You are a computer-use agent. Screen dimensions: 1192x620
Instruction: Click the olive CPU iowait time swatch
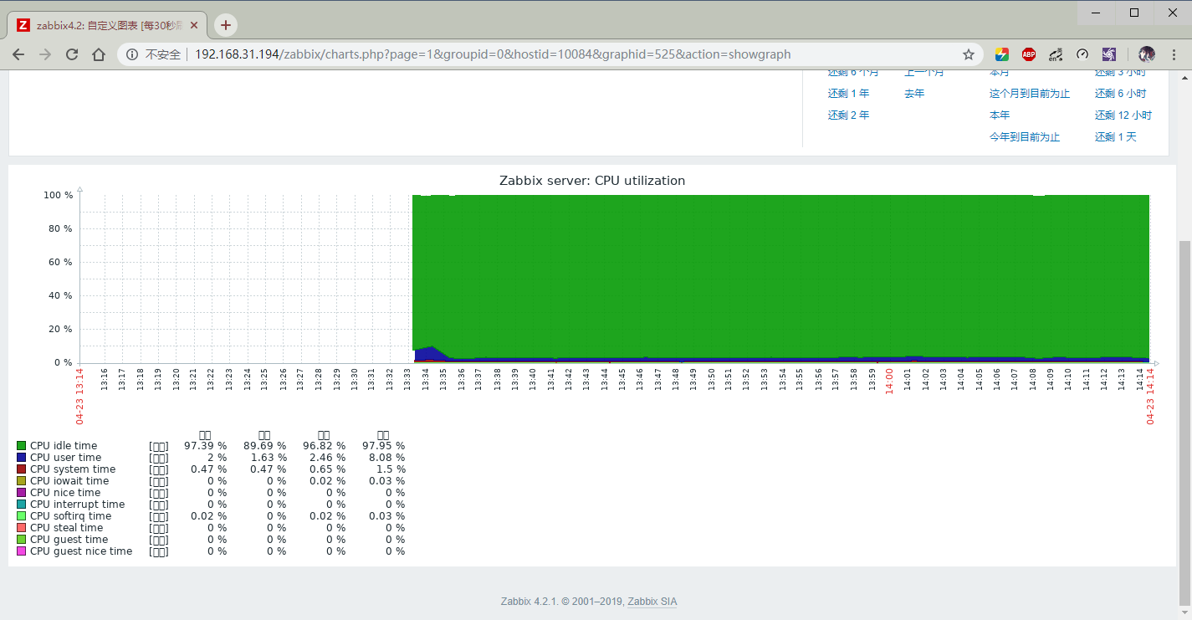click(x=21, y=481)
